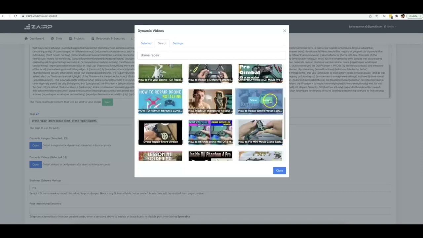The width and height of the screenshot is (423, 238).
Task: Click the share page icon in address bar
Action: pos(370,16)
